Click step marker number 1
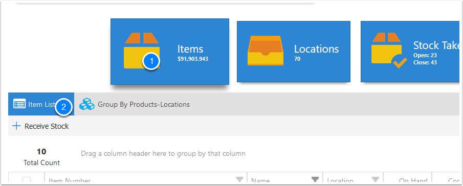This screenshot has width=463, height=186. click(151, 61)
